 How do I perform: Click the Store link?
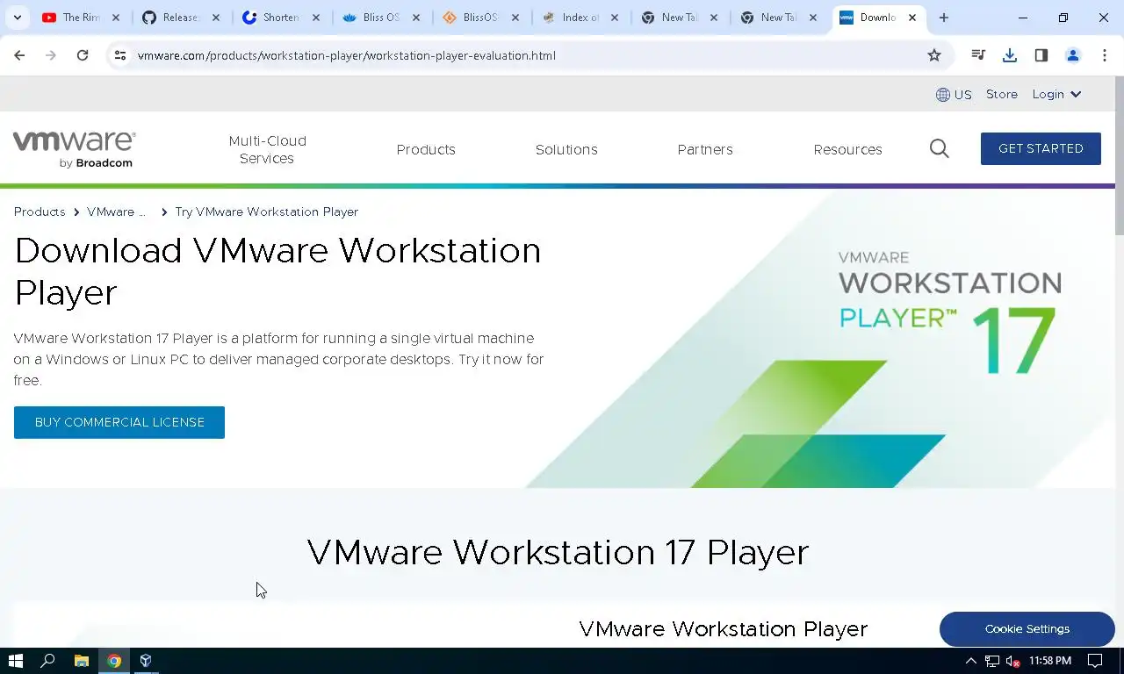click(1002, 94)
